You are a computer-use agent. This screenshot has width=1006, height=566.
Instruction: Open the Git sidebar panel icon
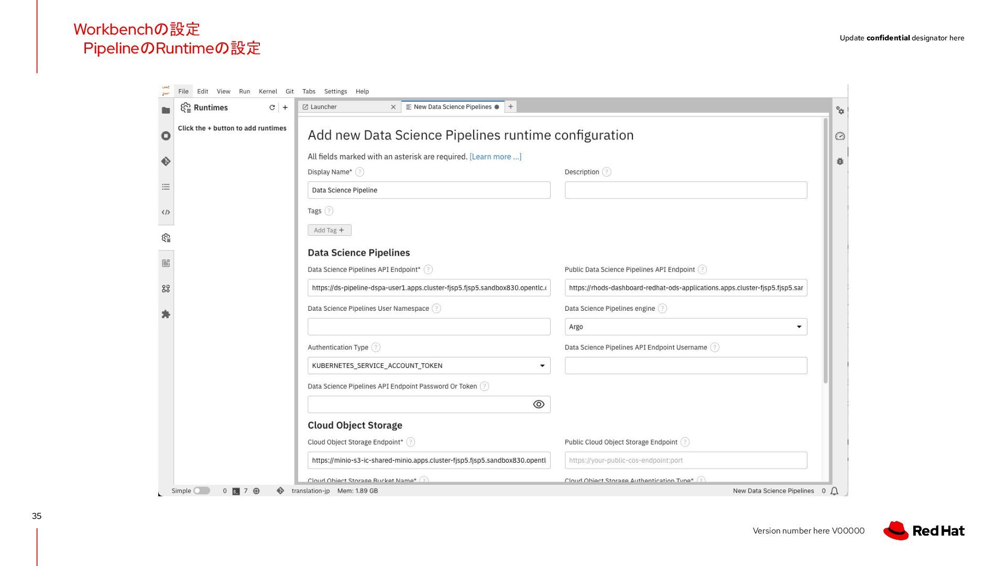click(x=166, y=161)
